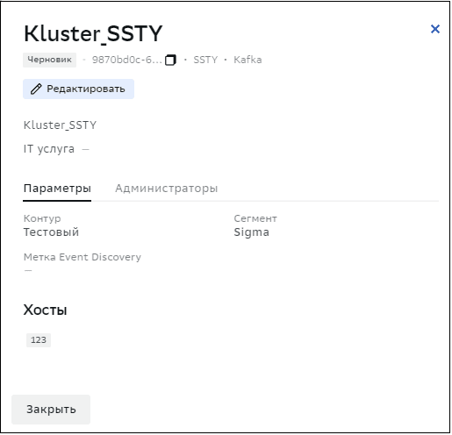Image resolution: width=452 pixels, height=435 pixels.
Task: Click the SSTY label in header
Action: point(205,60)
